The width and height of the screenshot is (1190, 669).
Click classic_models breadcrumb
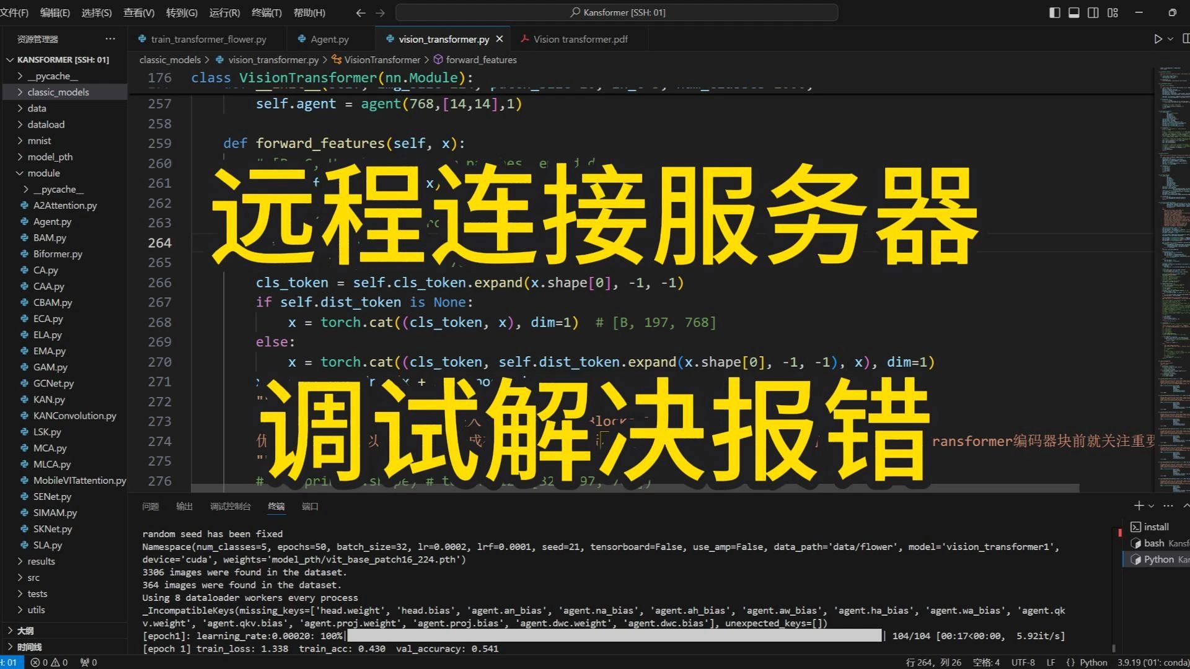[x=170, y=59]
